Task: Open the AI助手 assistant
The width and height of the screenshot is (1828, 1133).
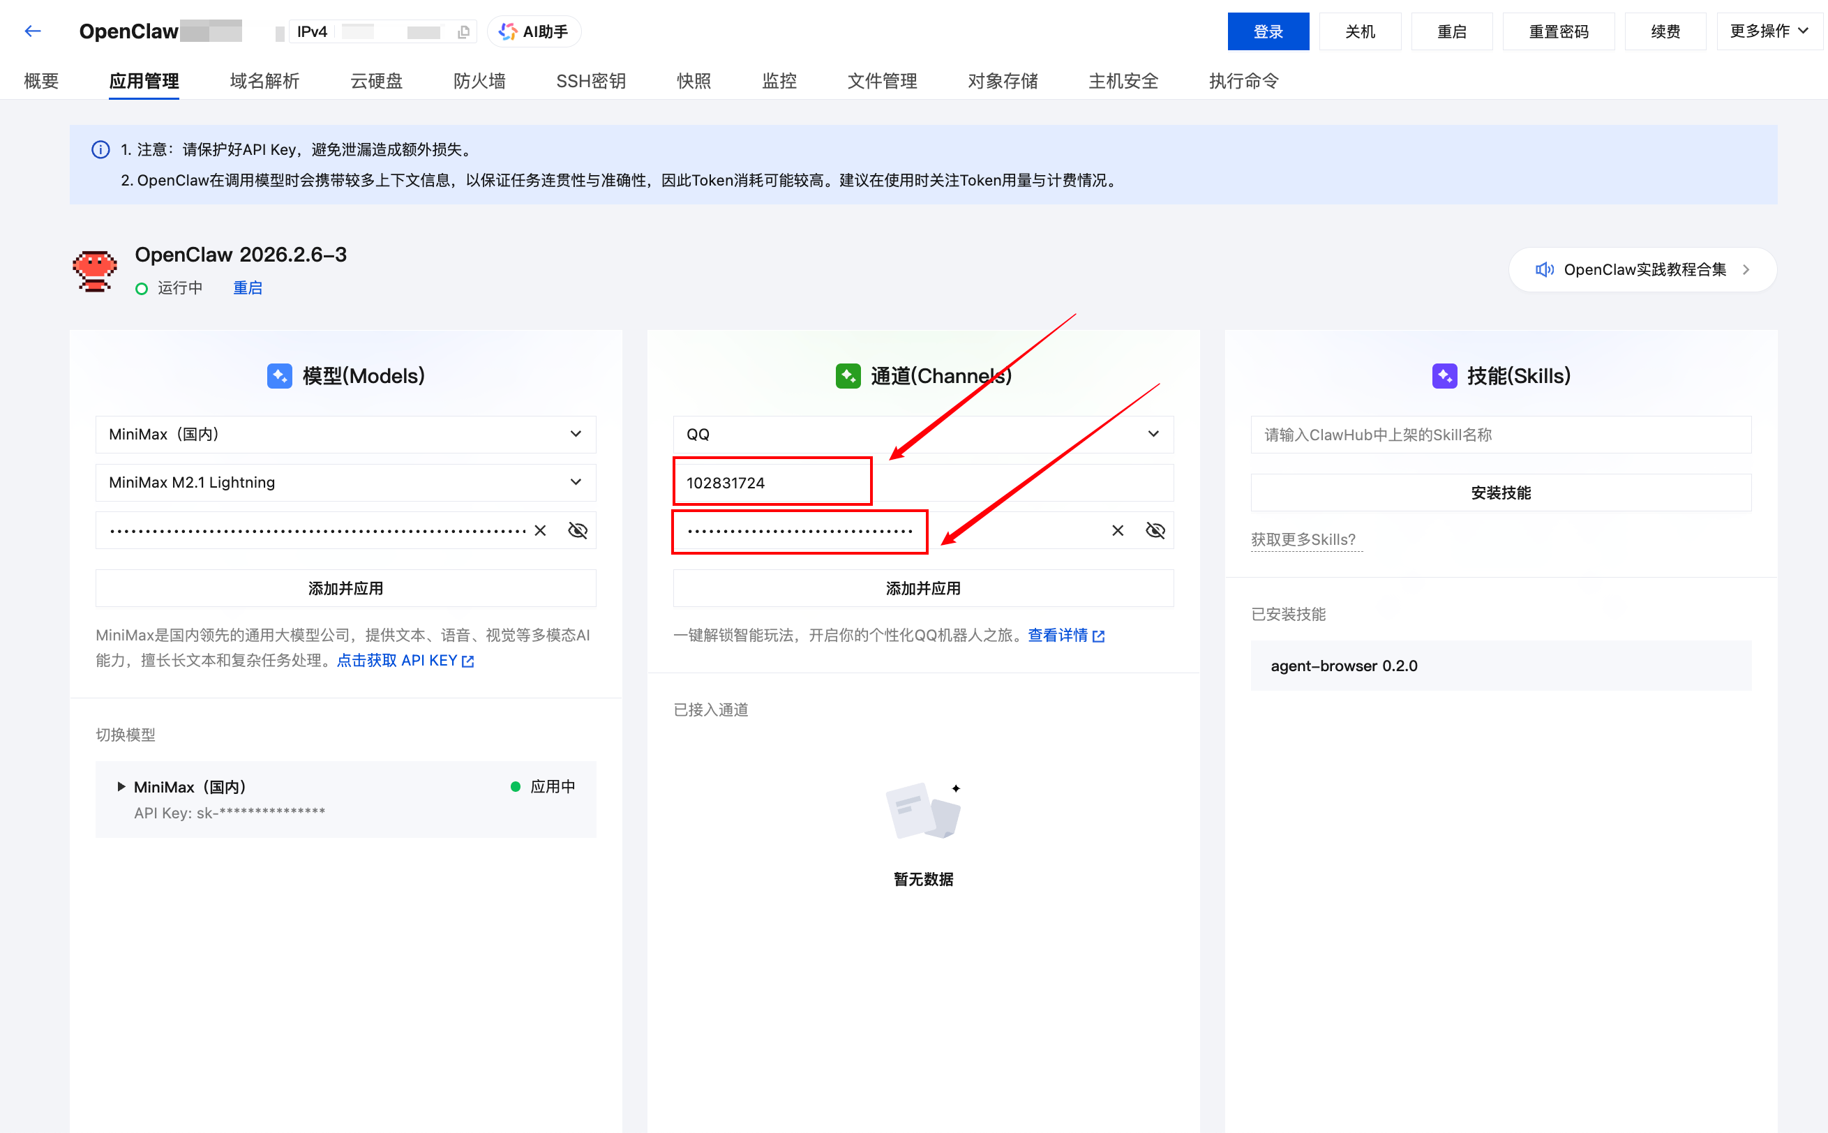Action: click(x=534, y=31)
